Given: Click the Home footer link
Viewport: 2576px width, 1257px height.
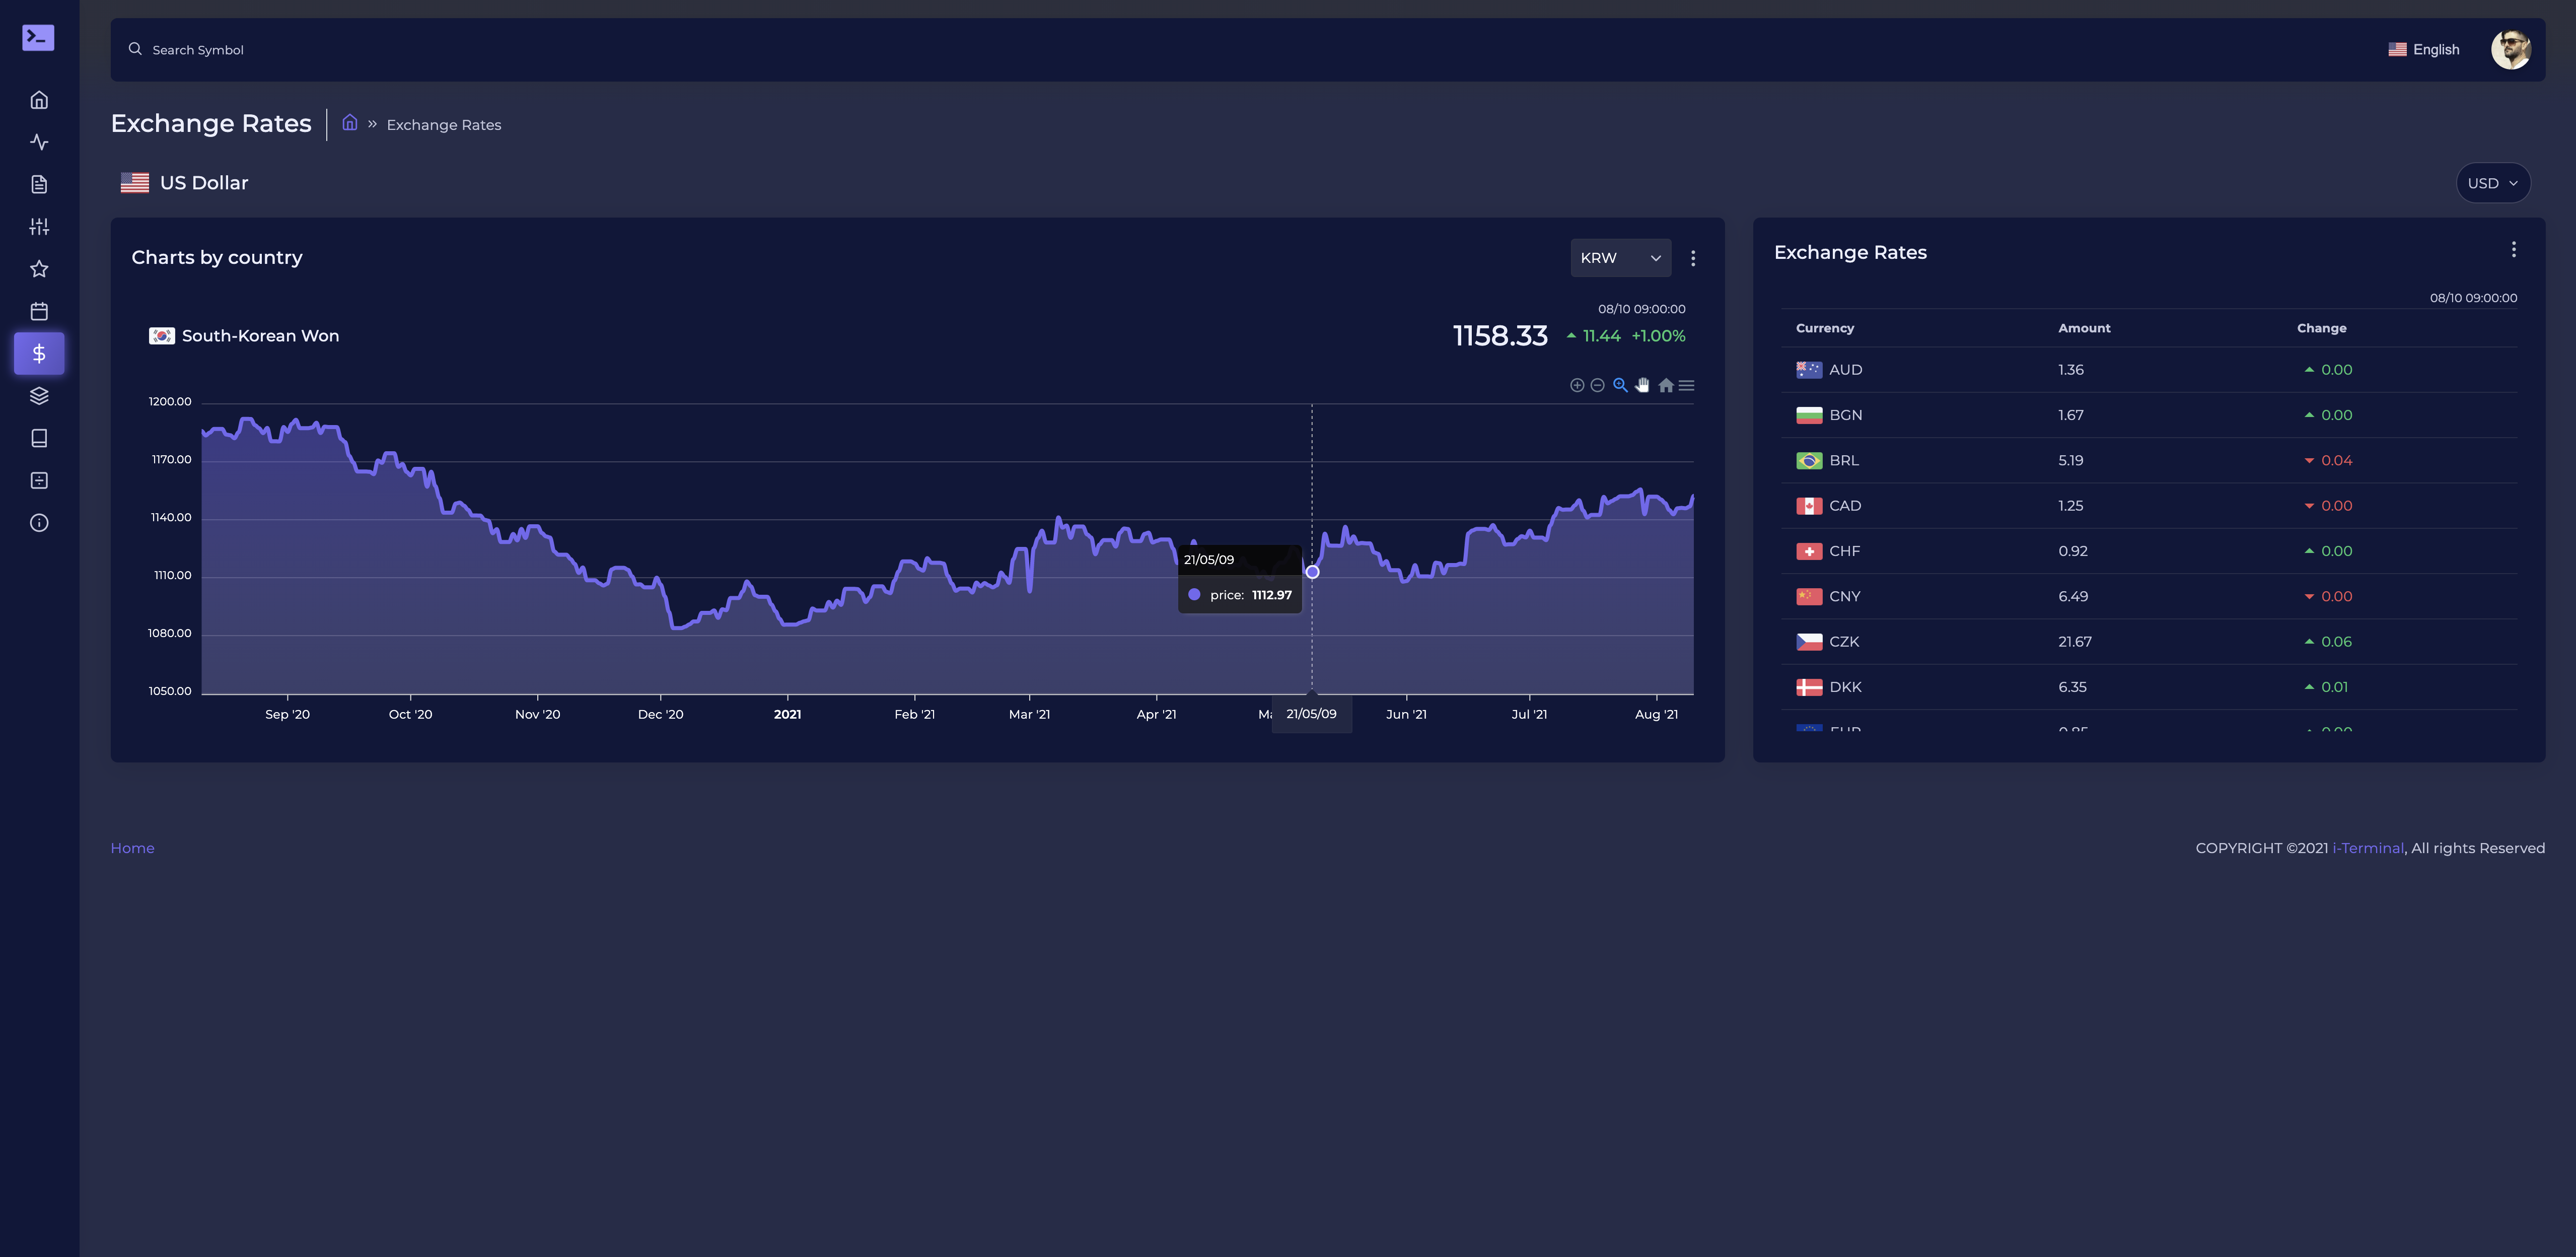Looking at the screenshot, I should (132, 848).
